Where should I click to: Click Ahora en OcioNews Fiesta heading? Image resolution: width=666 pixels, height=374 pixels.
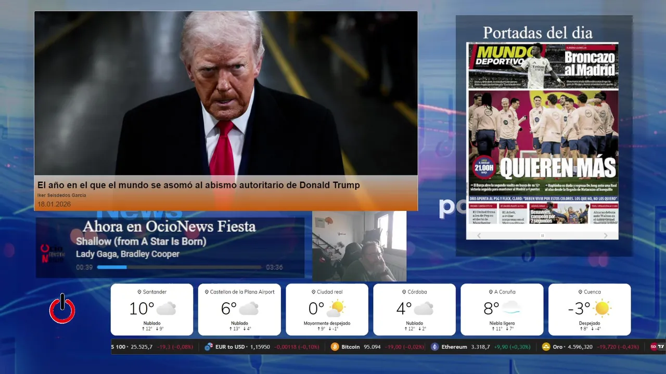169,226
